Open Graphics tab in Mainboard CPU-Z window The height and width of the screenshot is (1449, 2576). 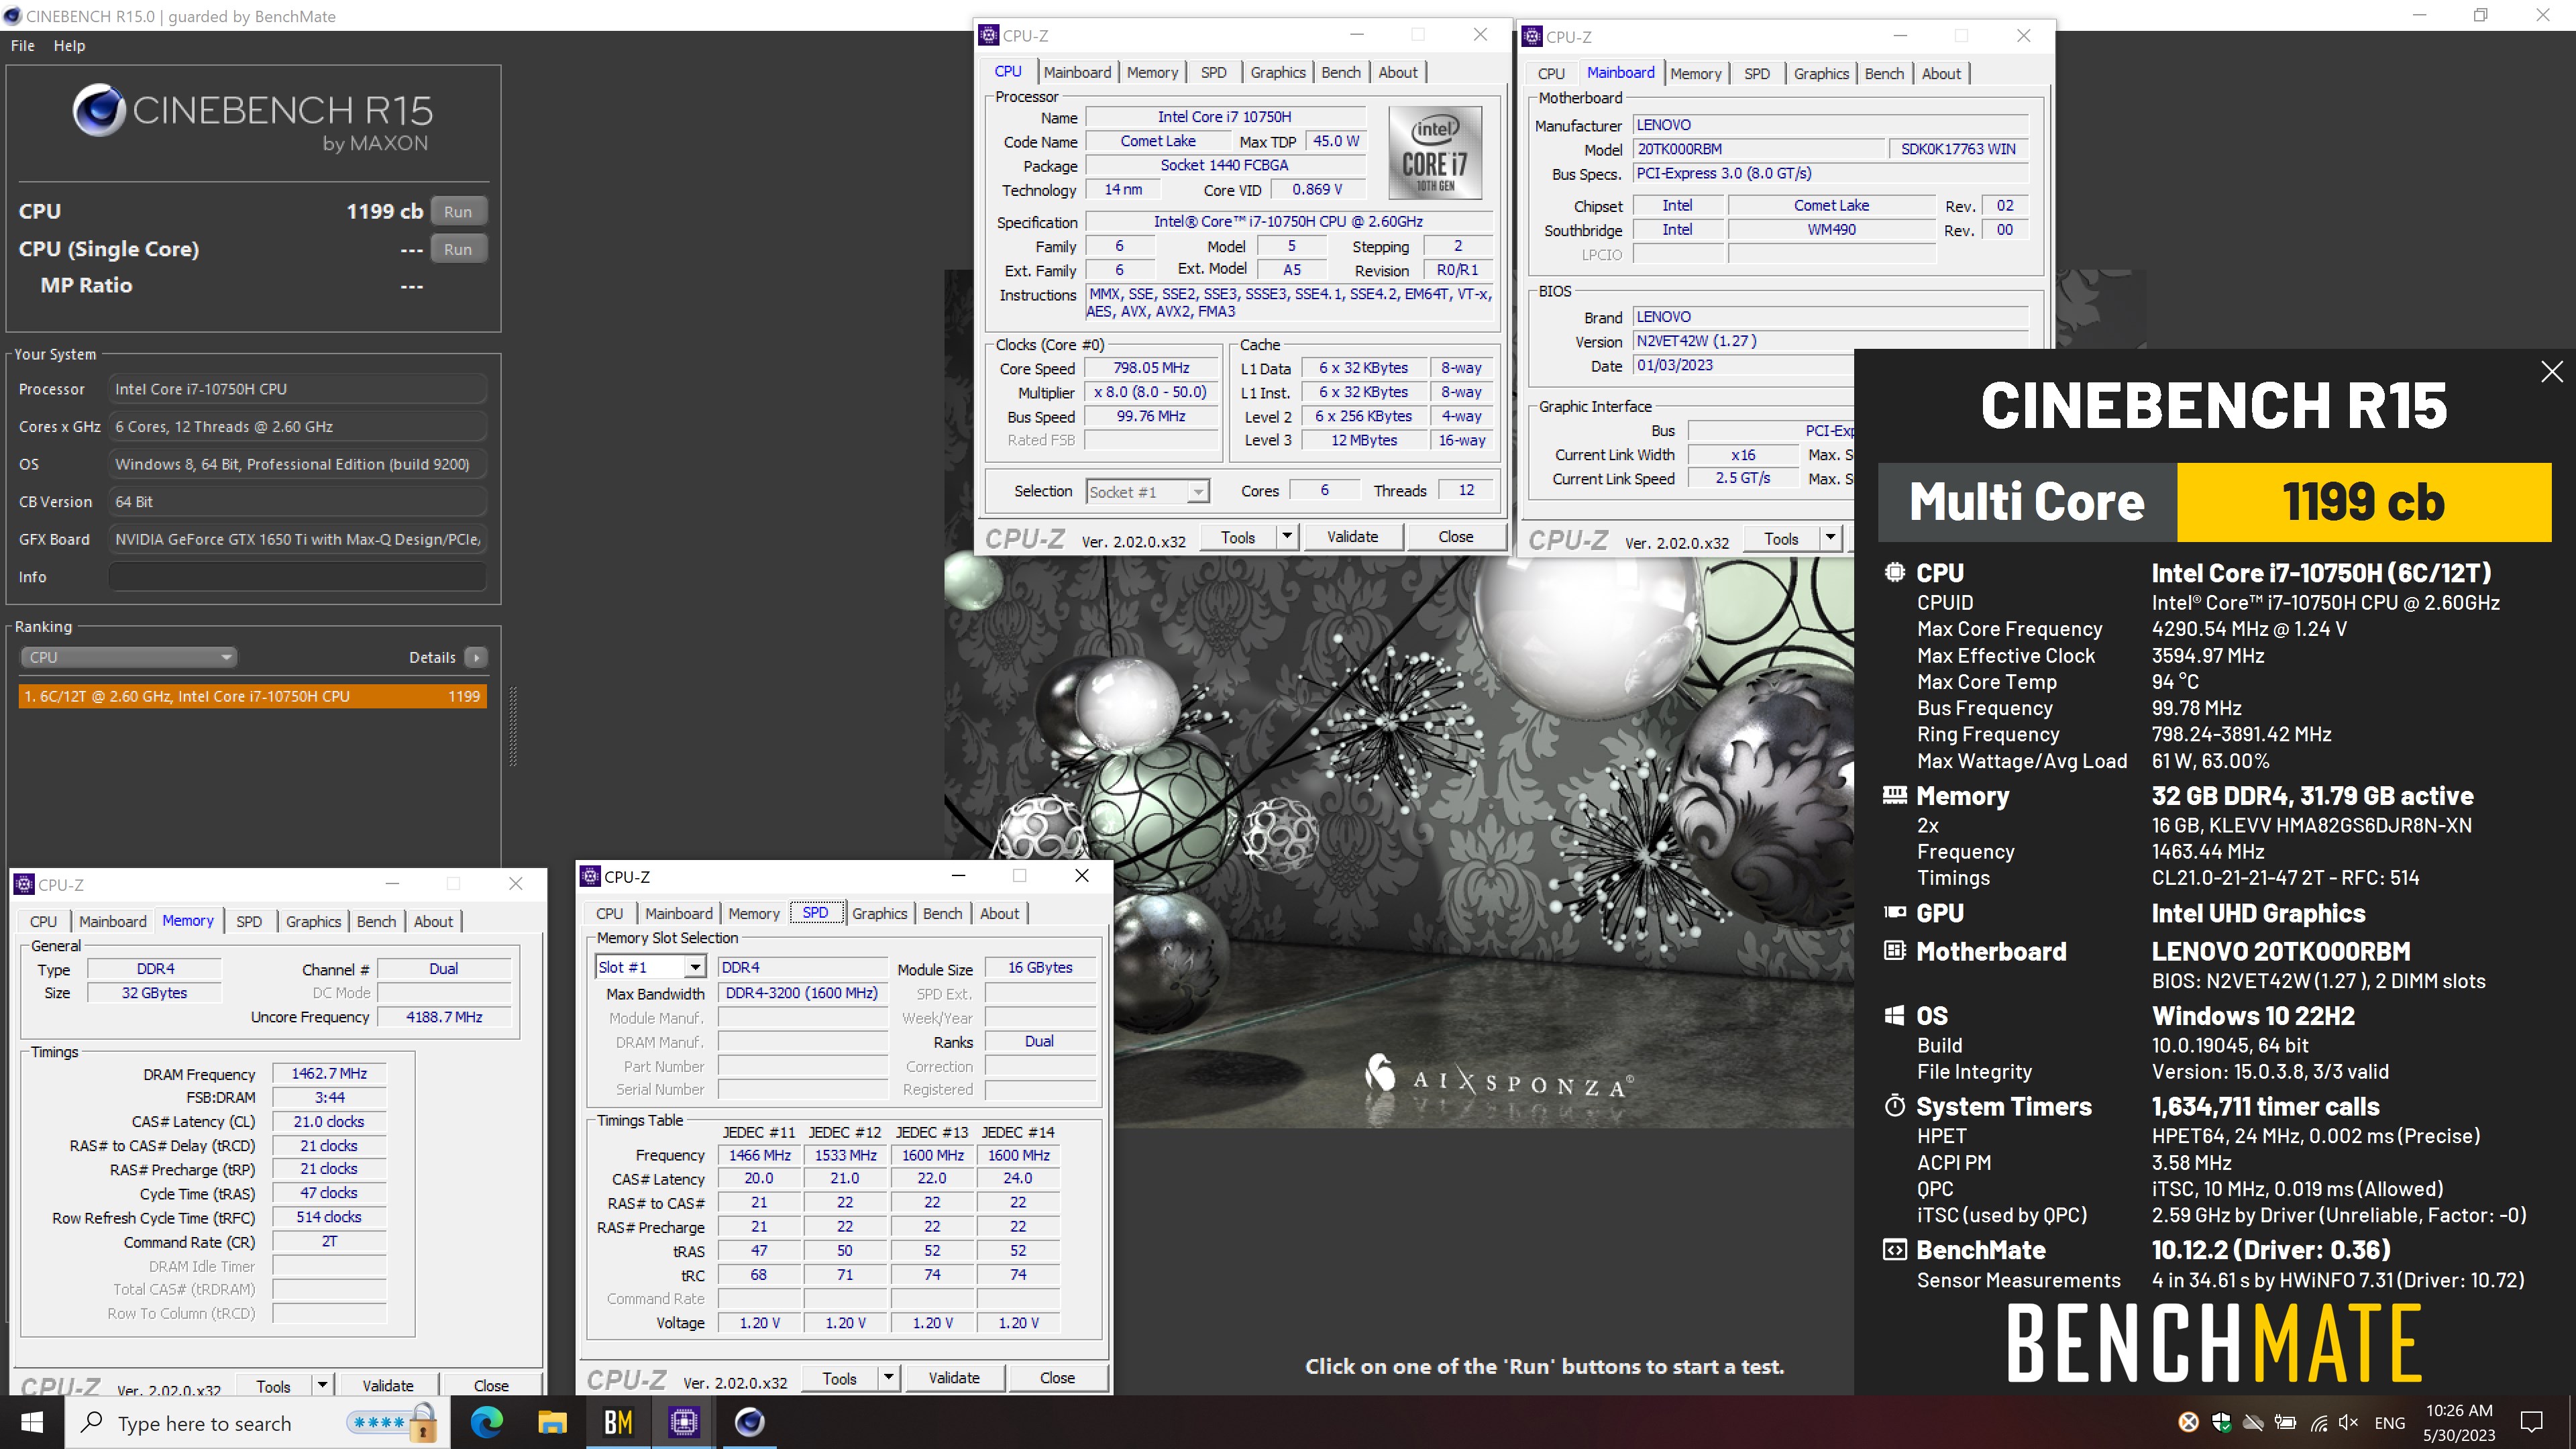1821,73
